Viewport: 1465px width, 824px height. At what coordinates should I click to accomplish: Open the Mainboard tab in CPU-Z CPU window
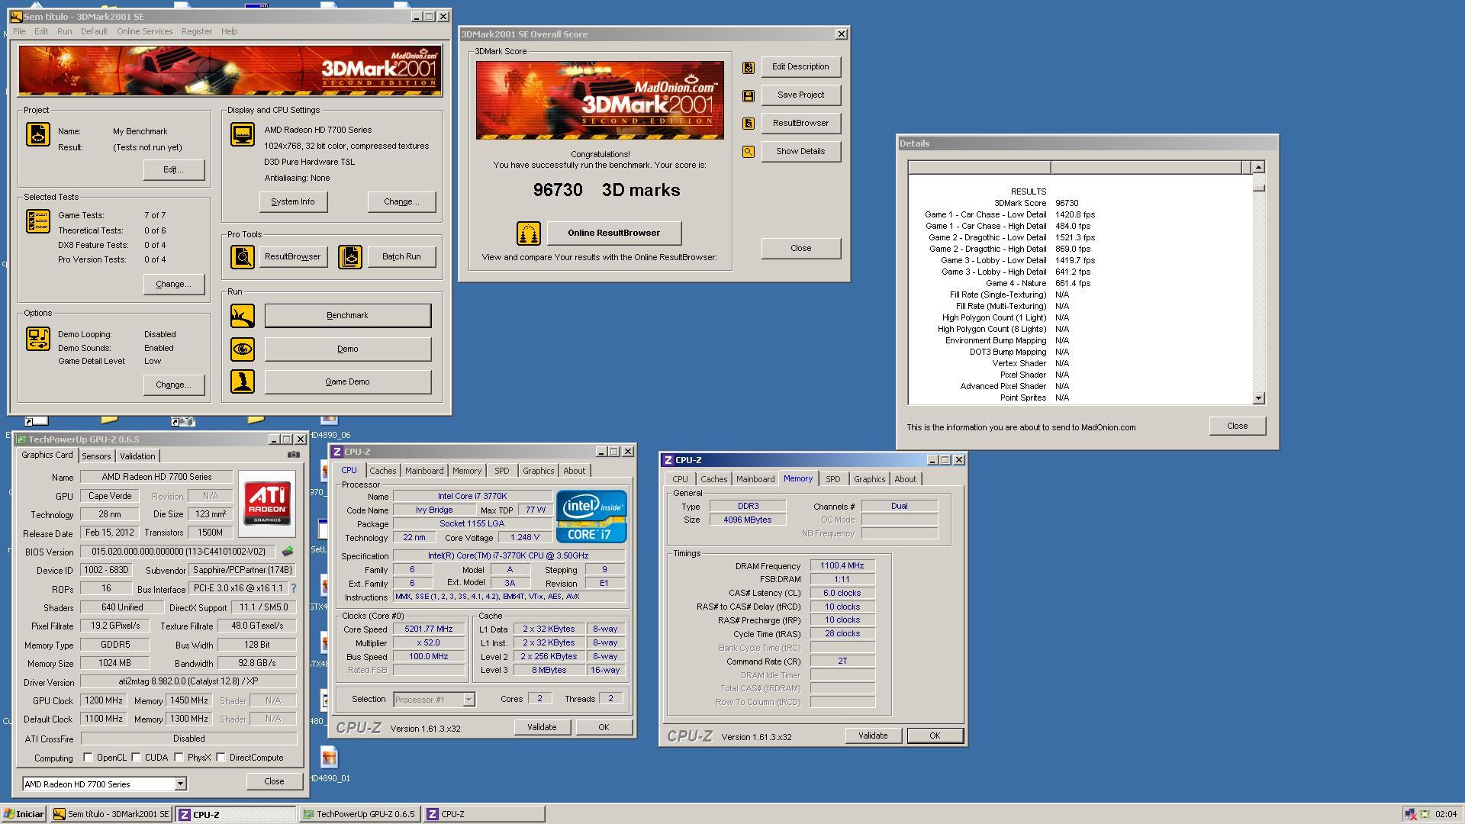(x=424, y=471)
